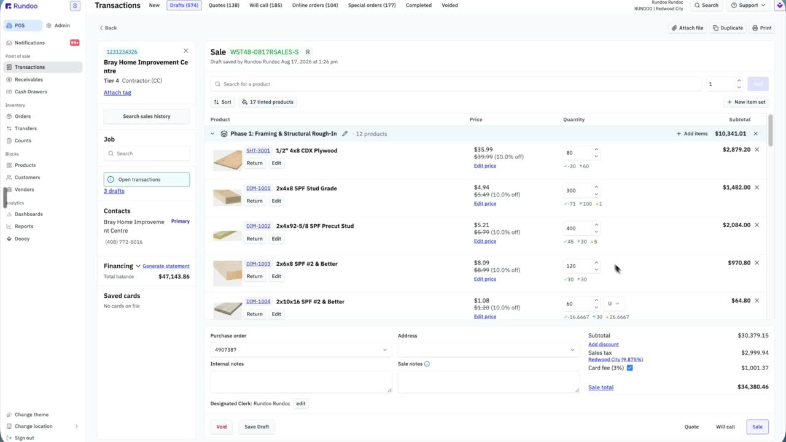Click Add discount link
The width and height of the screenshot is (786, 442).
click(x=604, y=344)
